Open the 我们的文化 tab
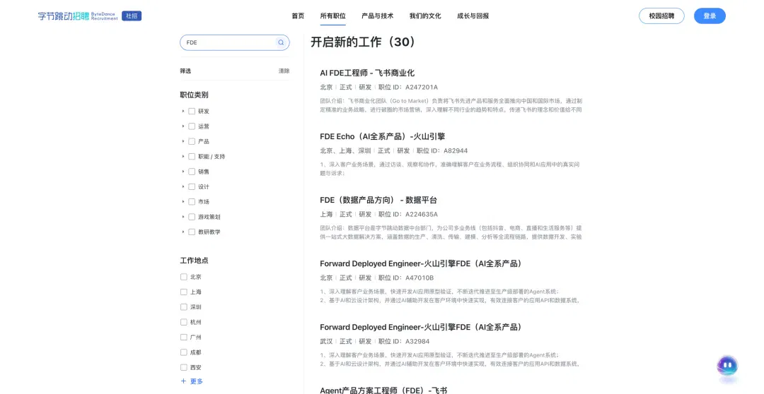Screen dimensions: 764x394 pos(425,16)
